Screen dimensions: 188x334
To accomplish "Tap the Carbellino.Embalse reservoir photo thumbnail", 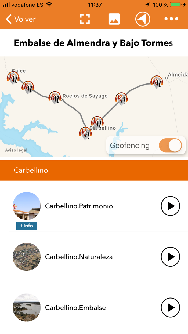I will pos(27,308).
